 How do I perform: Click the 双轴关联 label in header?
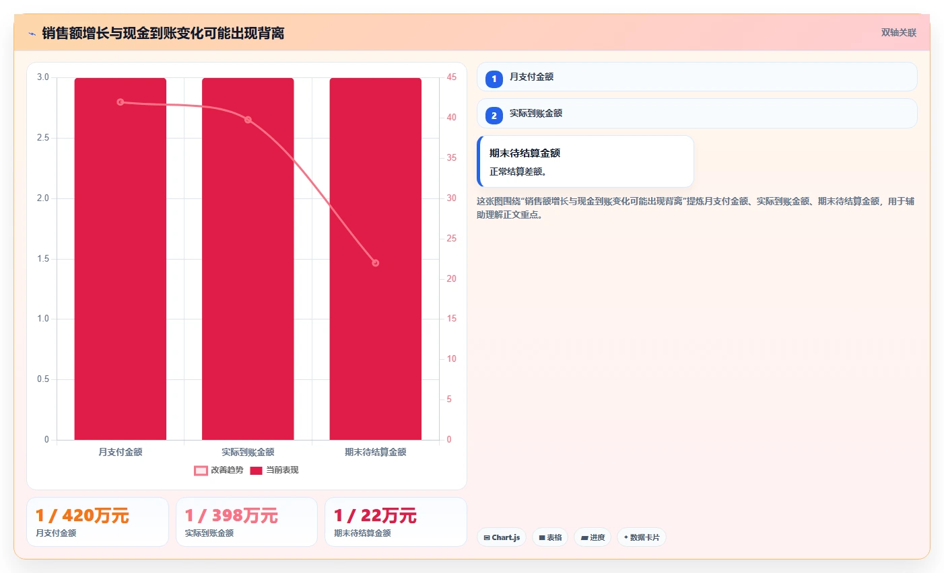pos(899,32)
